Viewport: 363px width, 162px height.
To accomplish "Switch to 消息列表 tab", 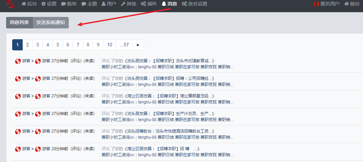I will (19, 23).
